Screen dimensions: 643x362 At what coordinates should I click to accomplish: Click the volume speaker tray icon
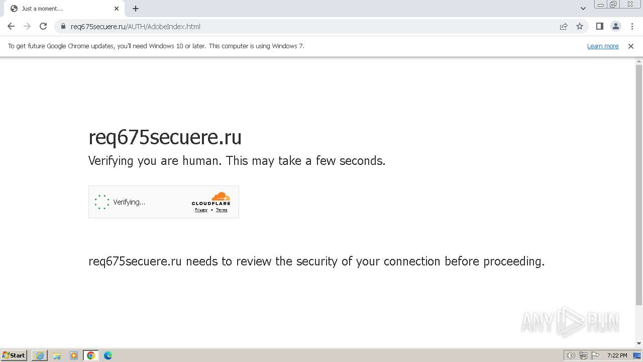tap(571, 355)
